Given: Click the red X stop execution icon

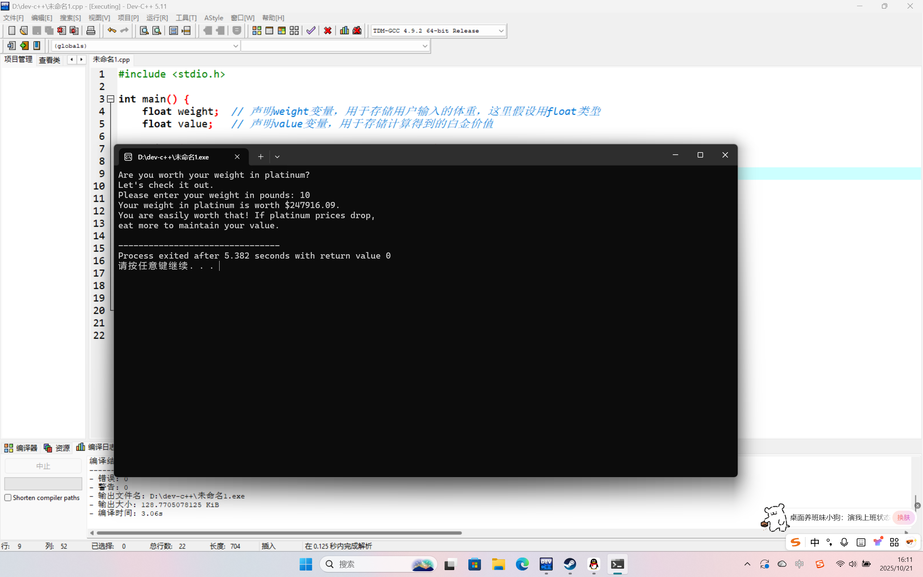Looking at the screenshot, I should pos(328,31).
